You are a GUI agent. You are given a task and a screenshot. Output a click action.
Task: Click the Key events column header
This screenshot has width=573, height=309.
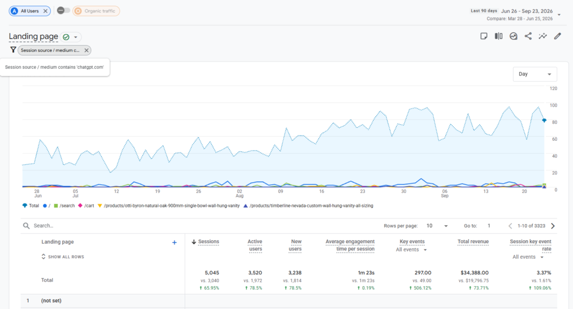[412, 241]
